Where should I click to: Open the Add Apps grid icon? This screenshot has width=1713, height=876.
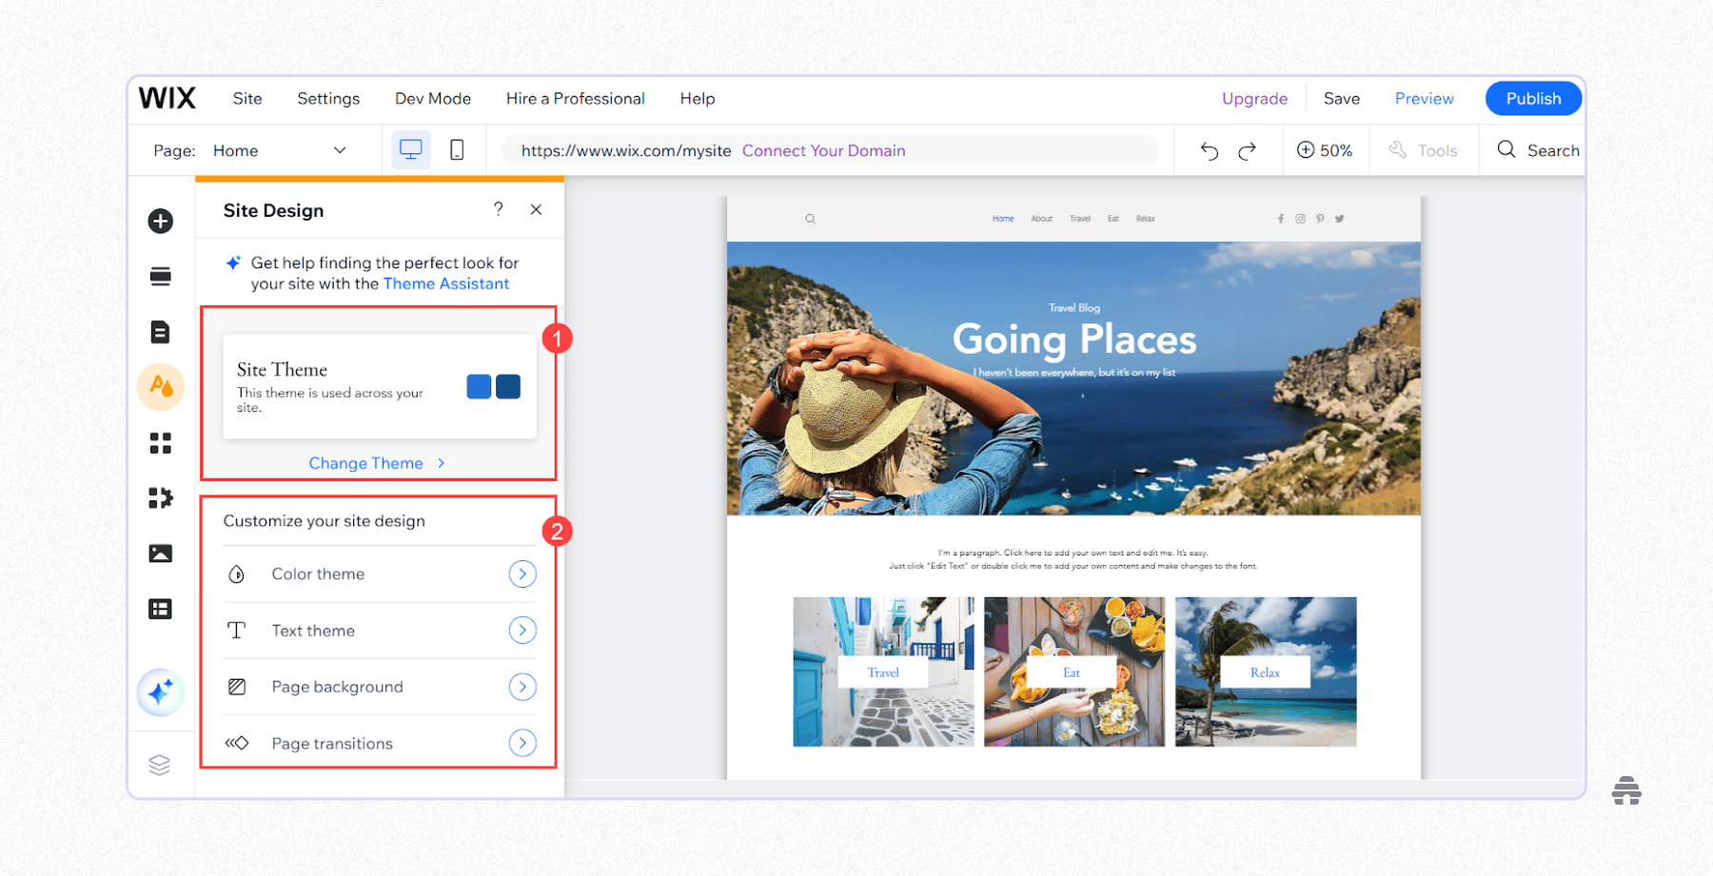pos(160,443)
